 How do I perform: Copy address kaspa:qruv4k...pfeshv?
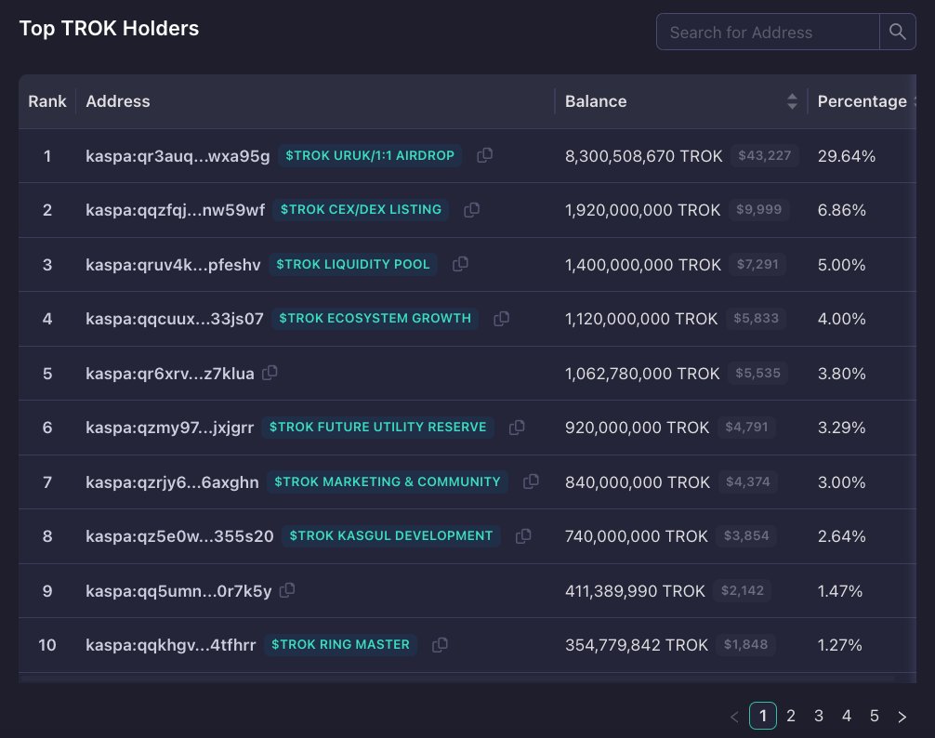click(460, 264)
